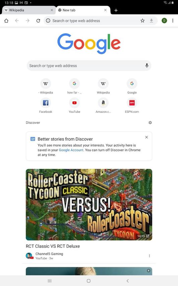178x286 pixels.
Task: Open a new tab with plus button
Action: pos(116,10)
